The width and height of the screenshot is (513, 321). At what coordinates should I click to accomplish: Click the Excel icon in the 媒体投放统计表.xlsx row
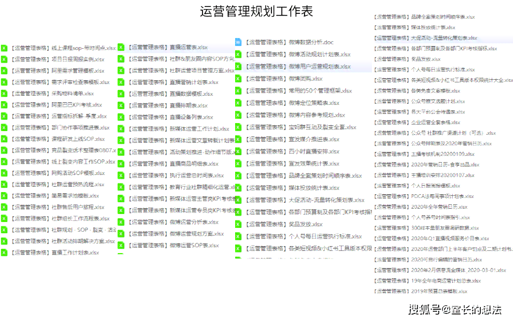coord(238,188)
